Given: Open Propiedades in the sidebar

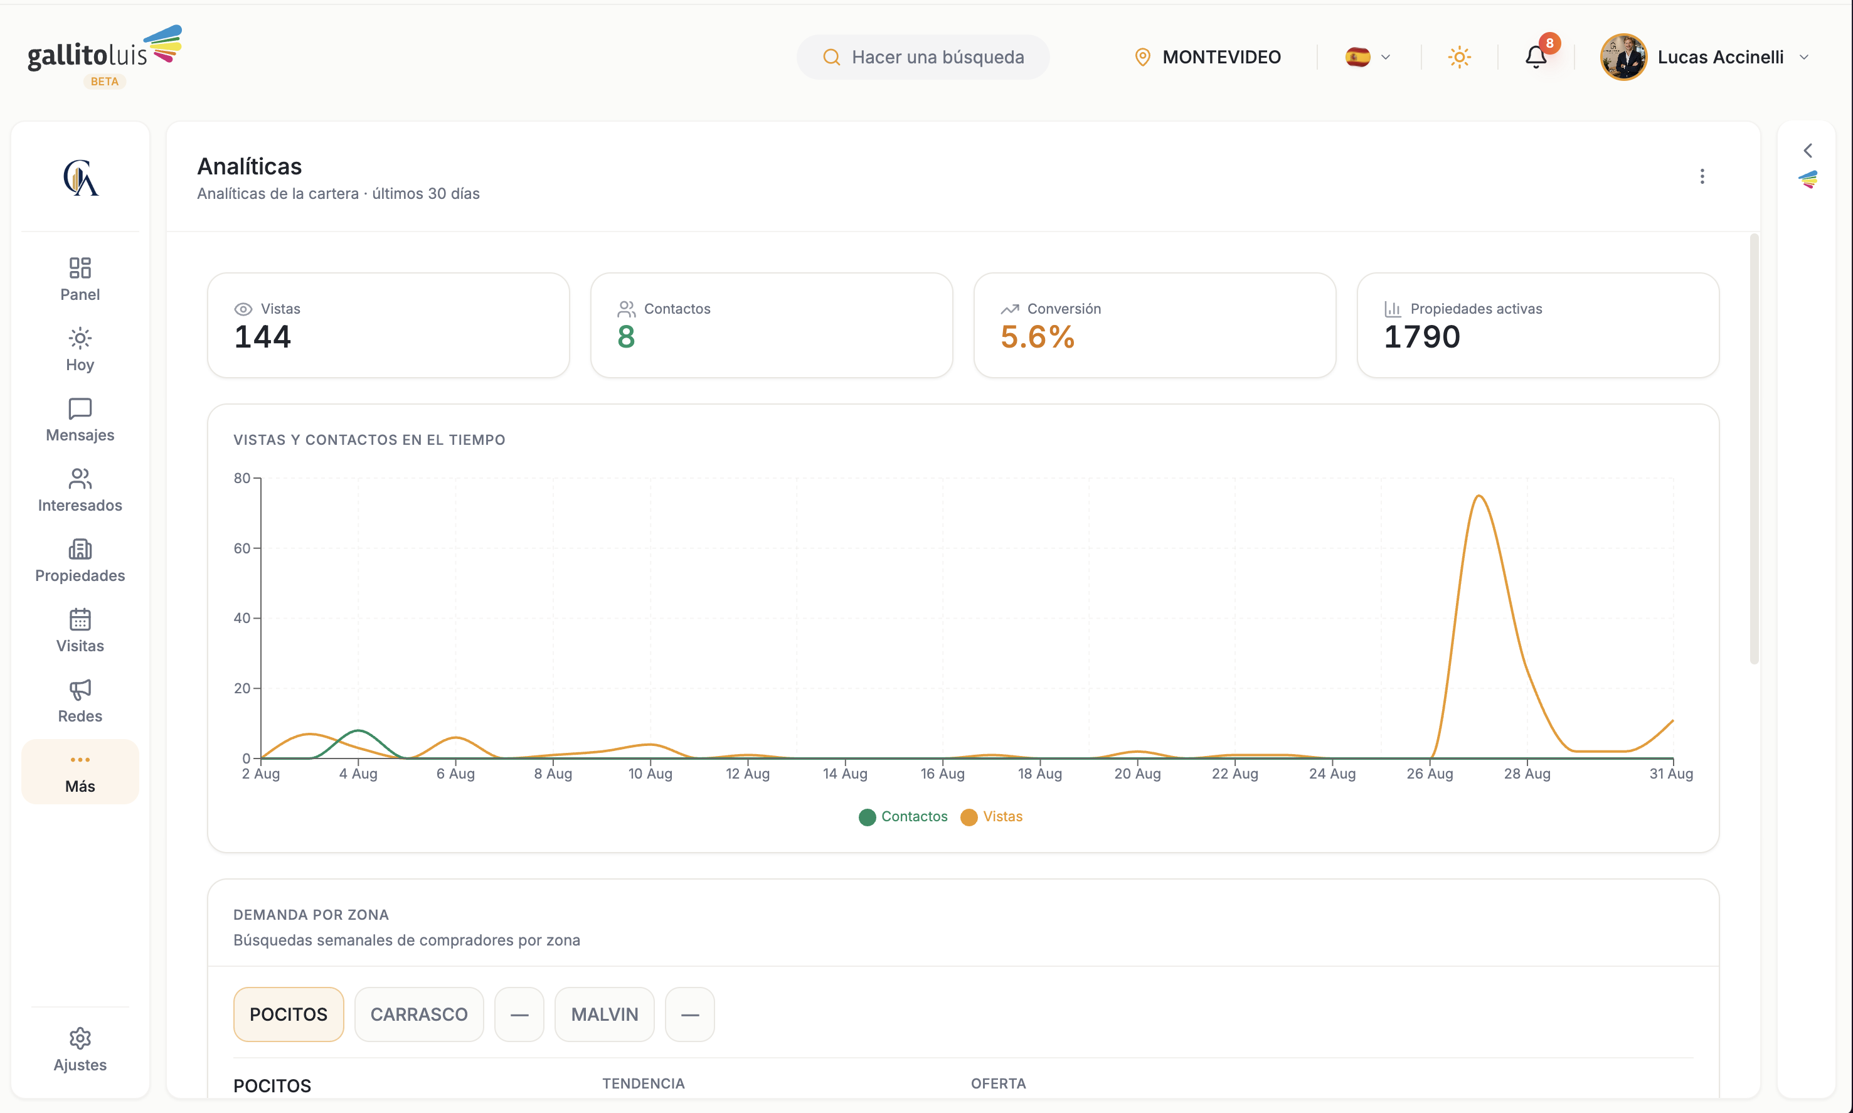Looking at the screenshot, I should (x=80, y=561).
